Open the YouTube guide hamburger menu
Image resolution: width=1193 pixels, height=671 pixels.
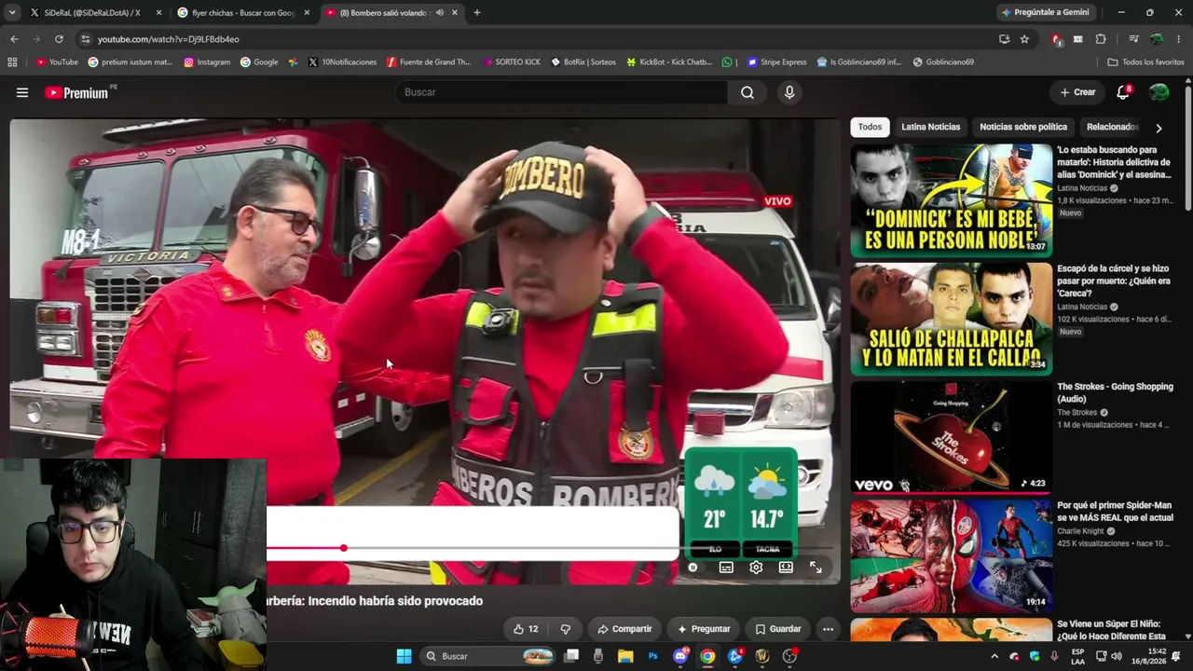22,92
